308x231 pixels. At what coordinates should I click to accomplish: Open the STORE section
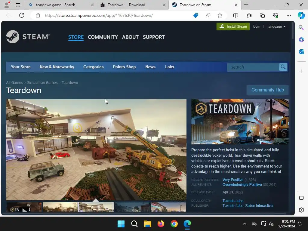[x=76, y=37]
